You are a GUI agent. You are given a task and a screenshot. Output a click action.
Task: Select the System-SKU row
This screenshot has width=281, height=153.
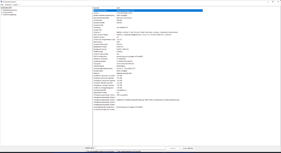pyautogui.click(x=148, y=30)
